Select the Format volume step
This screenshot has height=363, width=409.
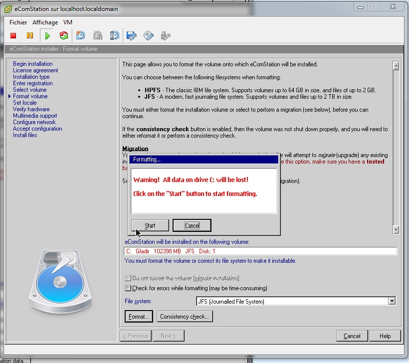[x=30, y=96]
